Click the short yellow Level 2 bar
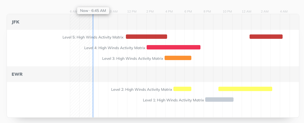 [x=183, y=89]
